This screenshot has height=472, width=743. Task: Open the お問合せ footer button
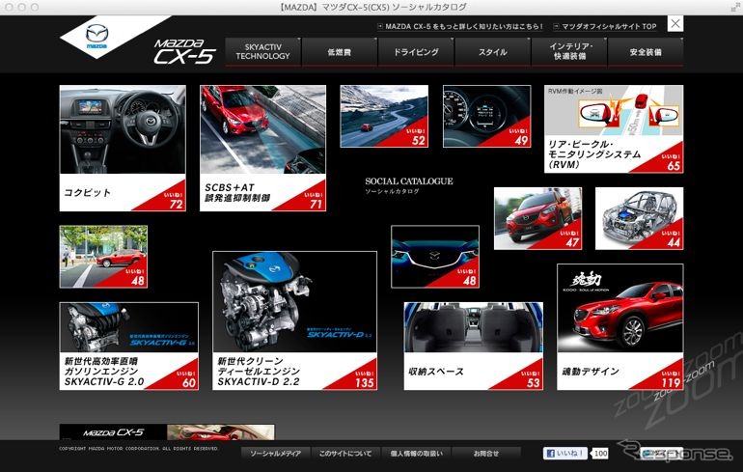coord(486,454)
